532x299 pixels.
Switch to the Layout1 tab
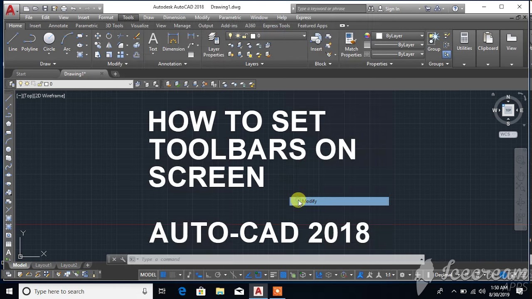tap(43, 265)
